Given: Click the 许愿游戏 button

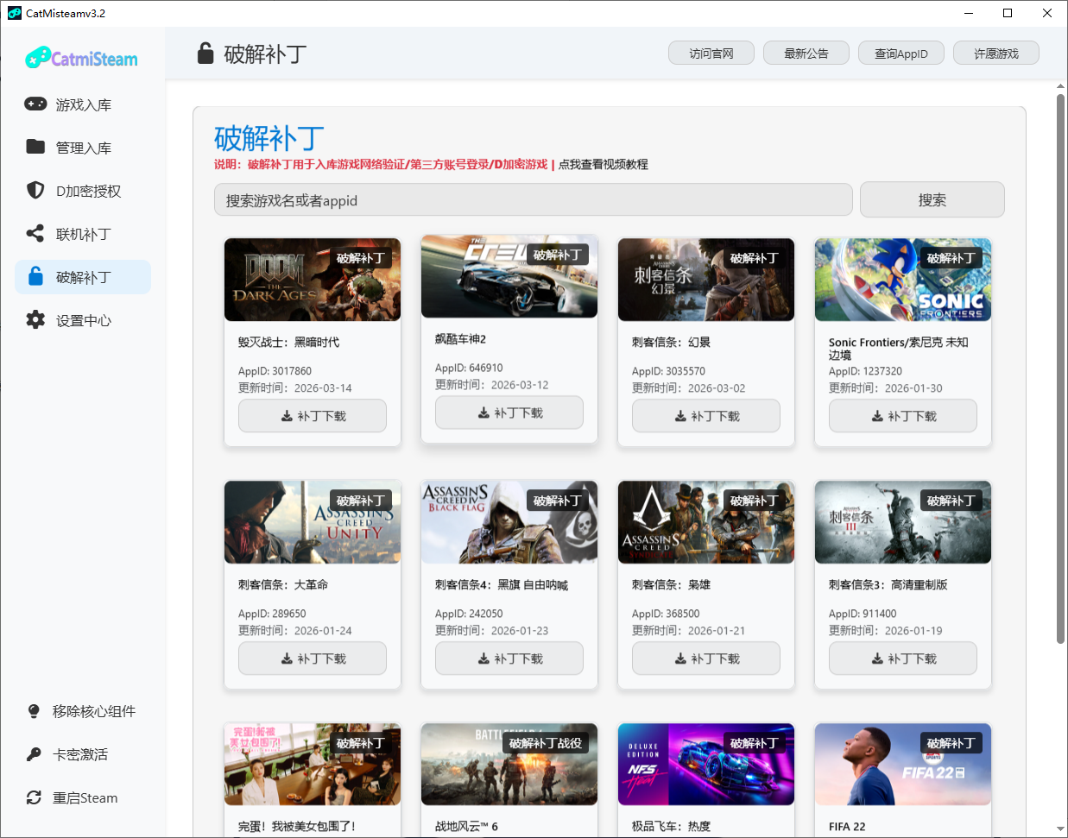Looking at the screenshot, I should click(996, 54).
